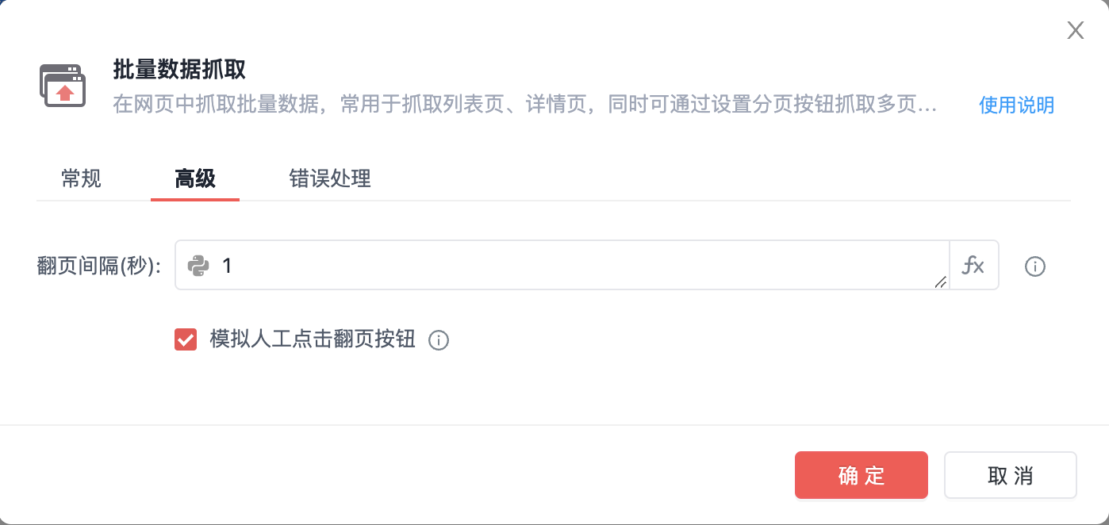Open the 错误处理 tab

(330, 178)
